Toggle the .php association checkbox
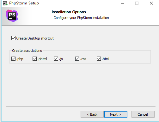159x122 pixels. point(13,59)
